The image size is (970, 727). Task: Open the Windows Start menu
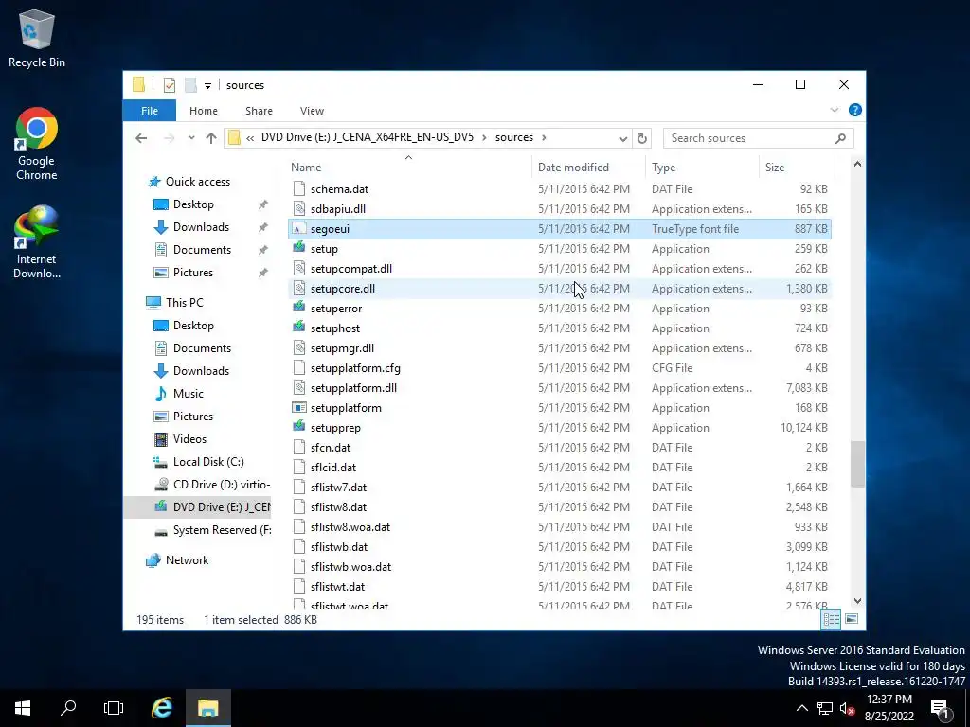click(x=23, y=708)
